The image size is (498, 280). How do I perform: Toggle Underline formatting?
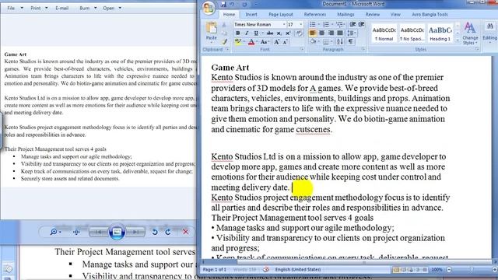click(x=256, y=33)
